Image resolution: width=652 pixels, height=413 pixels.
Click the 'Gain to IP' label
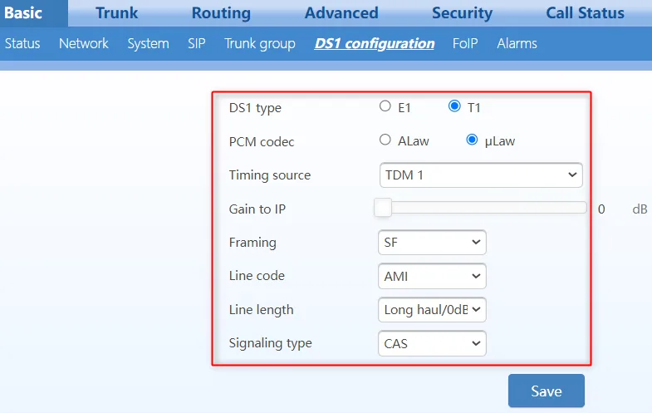tap(257, 209)
